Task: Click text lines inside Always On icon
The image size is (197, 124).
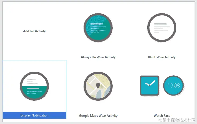Action: [98, 28]
